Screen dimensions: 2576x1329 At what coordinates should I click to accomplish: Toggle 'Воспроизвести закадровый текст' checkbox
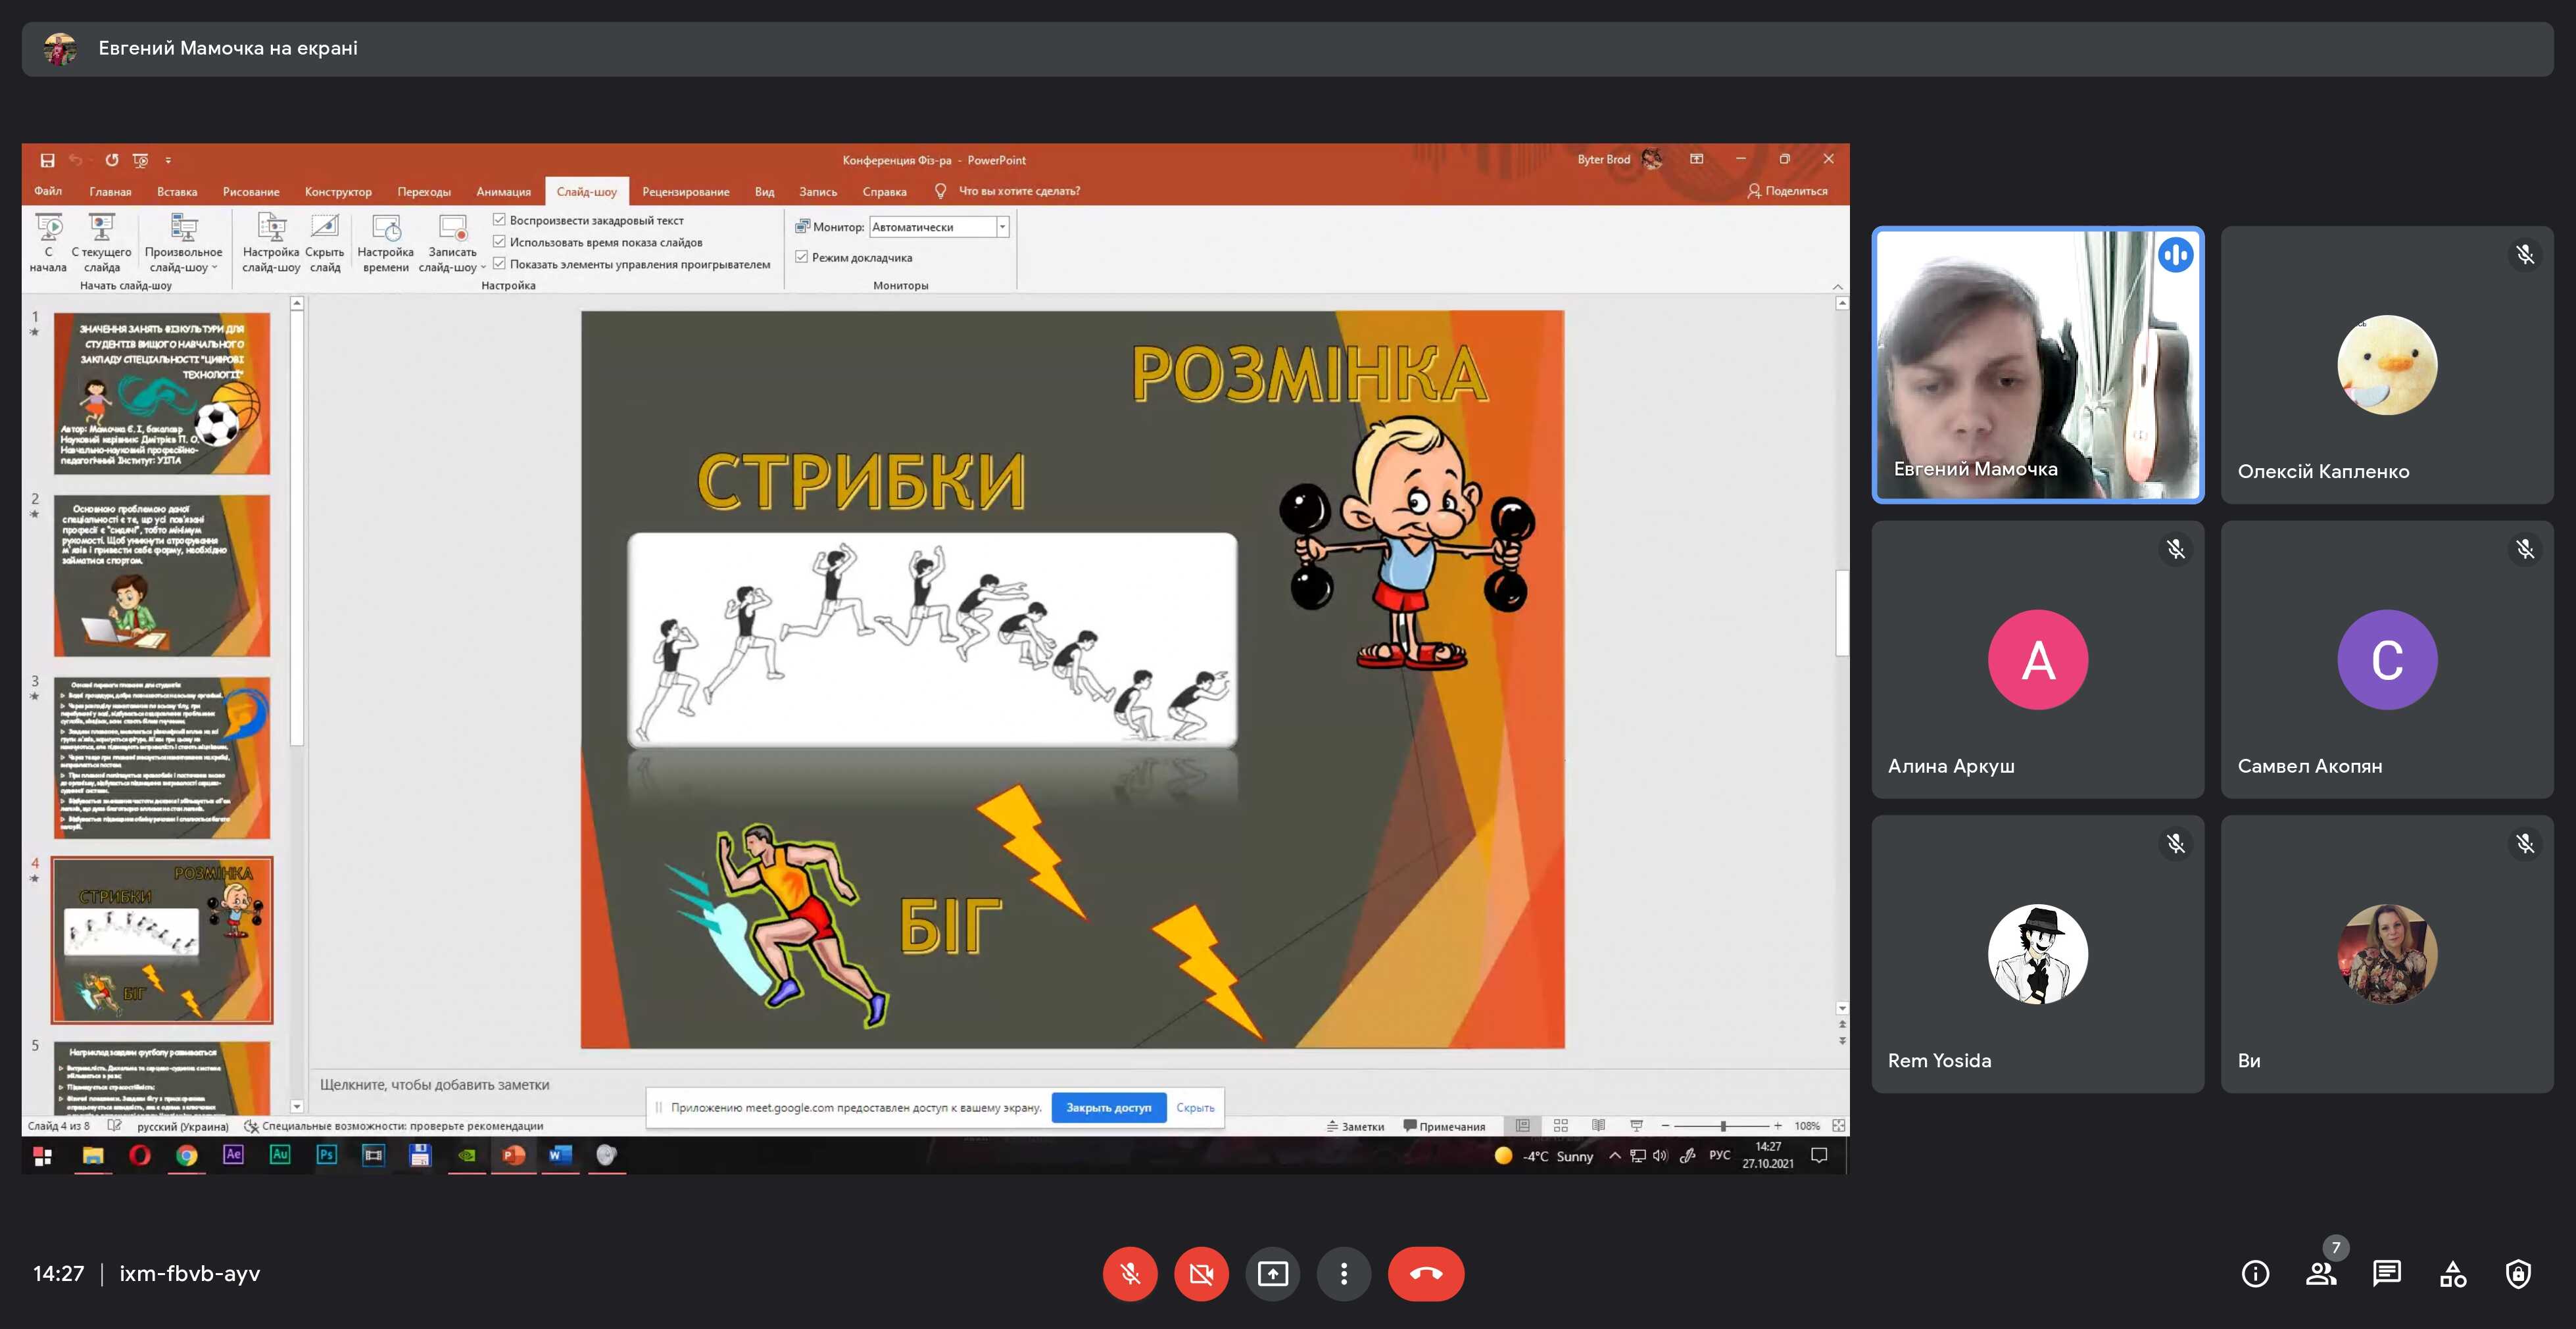pyautogui.click(x=499, y=220)
